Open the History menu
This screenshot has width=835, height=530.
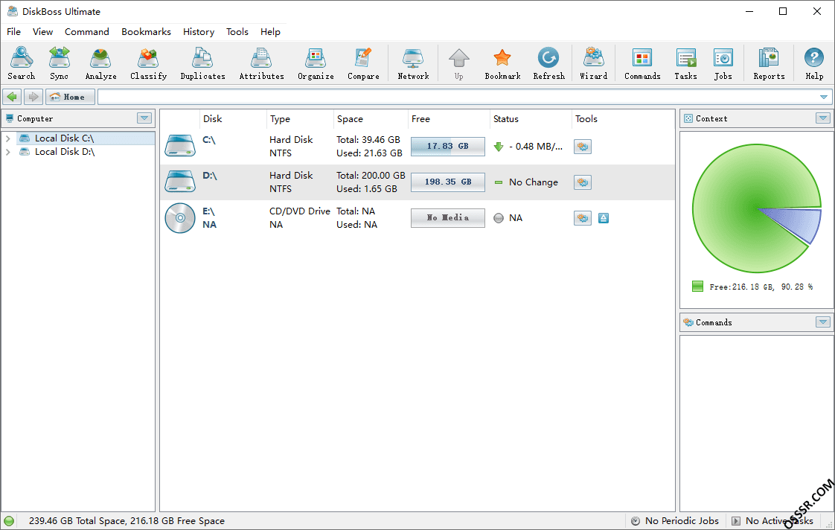tap(199, 32)
